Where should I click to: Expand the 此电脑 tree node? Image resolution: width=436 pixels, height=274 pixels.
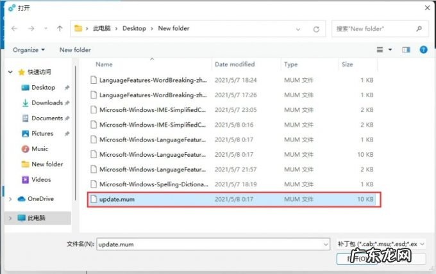pyautogui.click(x=10, y=218)
